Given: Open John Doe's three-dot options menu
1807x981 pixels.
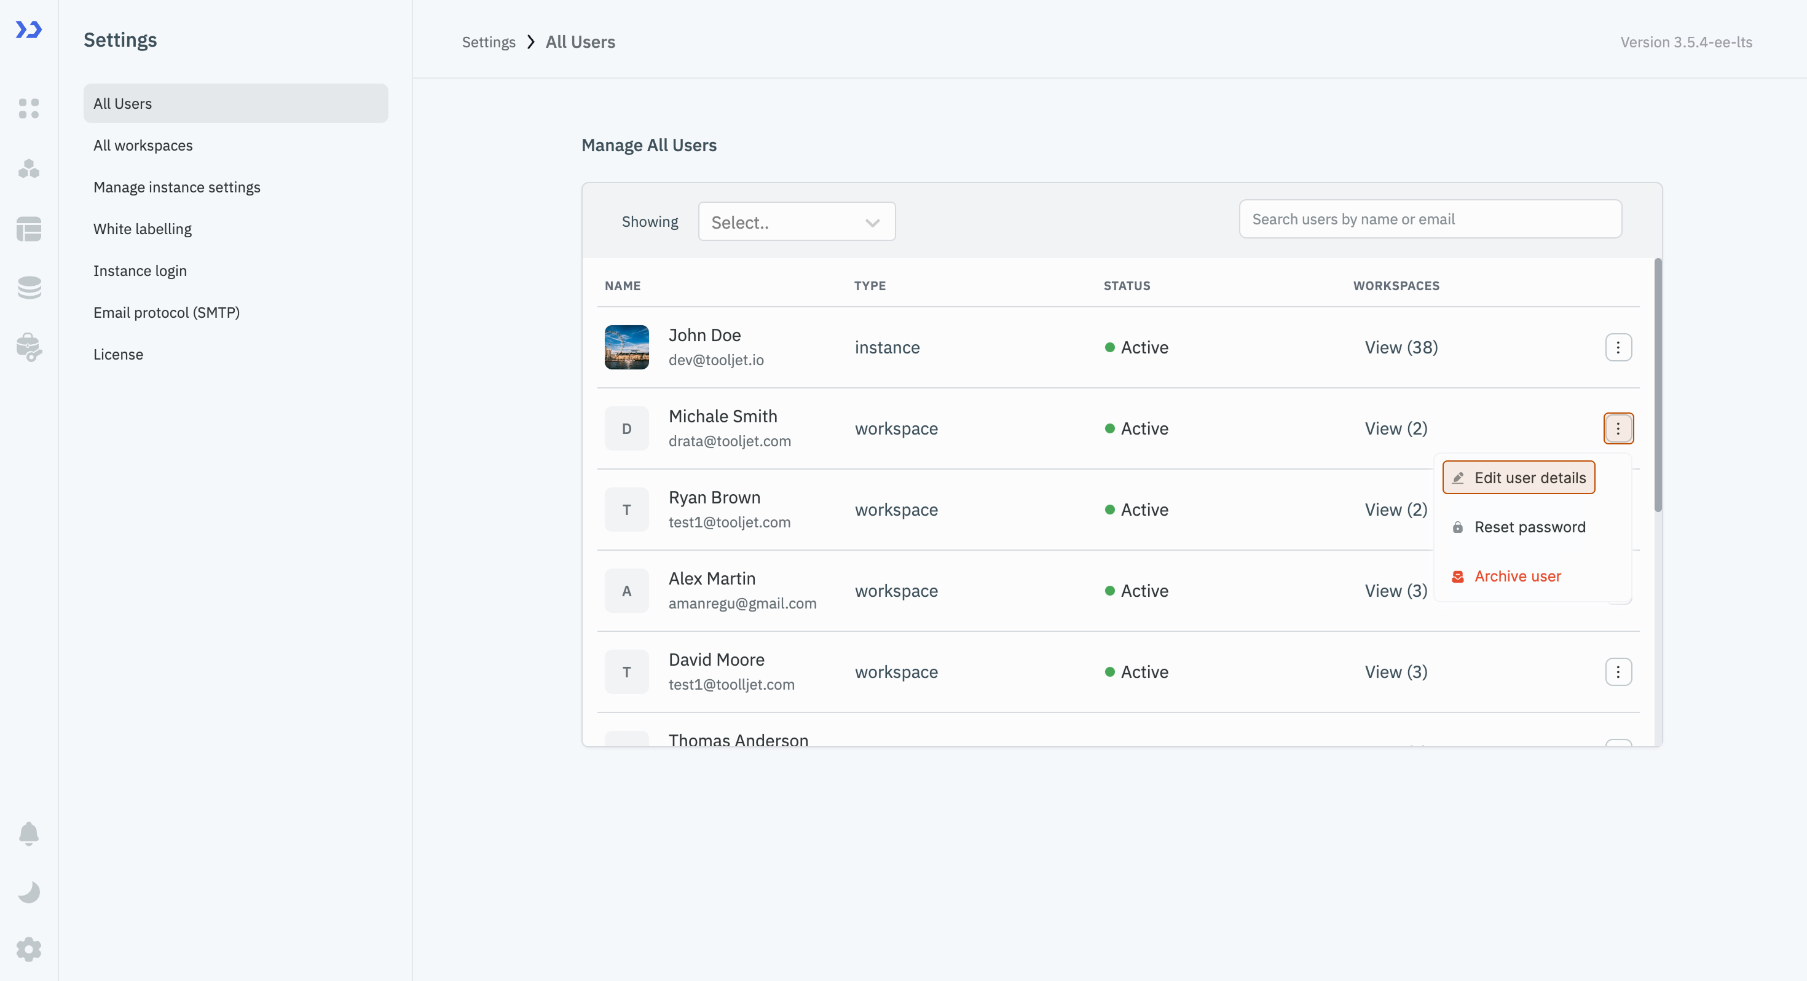Looking at the screenshot, I should tap(1618, 347).
